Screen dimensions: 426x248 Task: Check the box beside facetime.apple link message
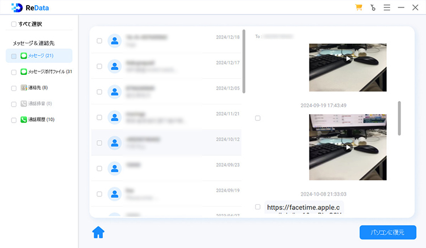[258, 207]
